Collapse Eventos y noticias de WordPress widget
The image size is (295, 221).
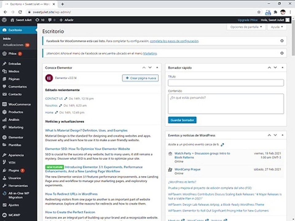click(282, 135)
